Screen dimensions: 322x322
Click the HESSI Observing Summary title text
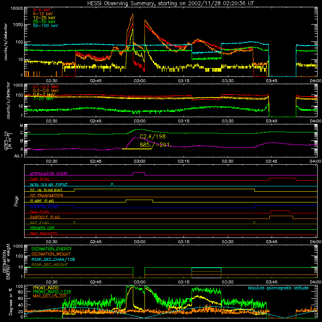[170, 3]
